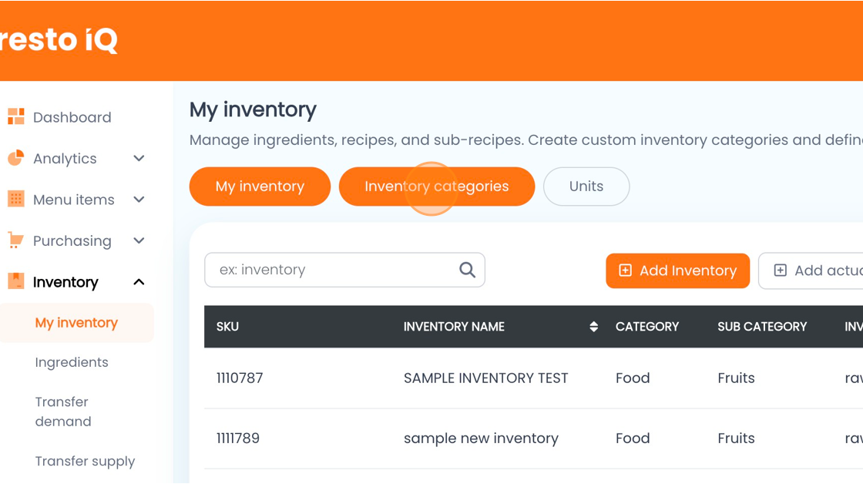Collapse the Inventory section chevron

(139, 282)
